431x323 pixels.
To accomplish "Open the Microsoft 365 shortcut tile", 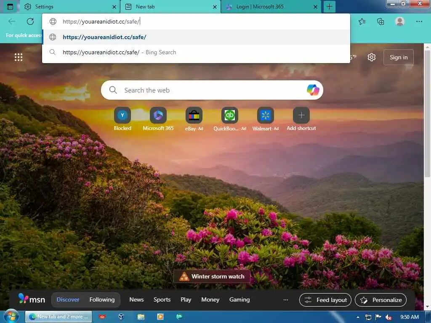I will tap(158, 119).
